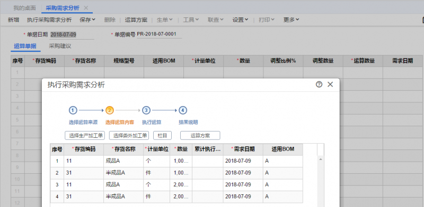Image resolution: width=424 pixels, height=207 pixels.
Task: Click step 4 circle 结果说明
Action: click(x=183, y=110)
